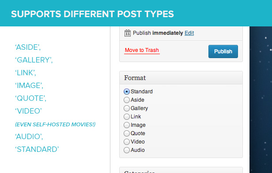
Task: Choose the Aside post format
Action: coord(127,100)
